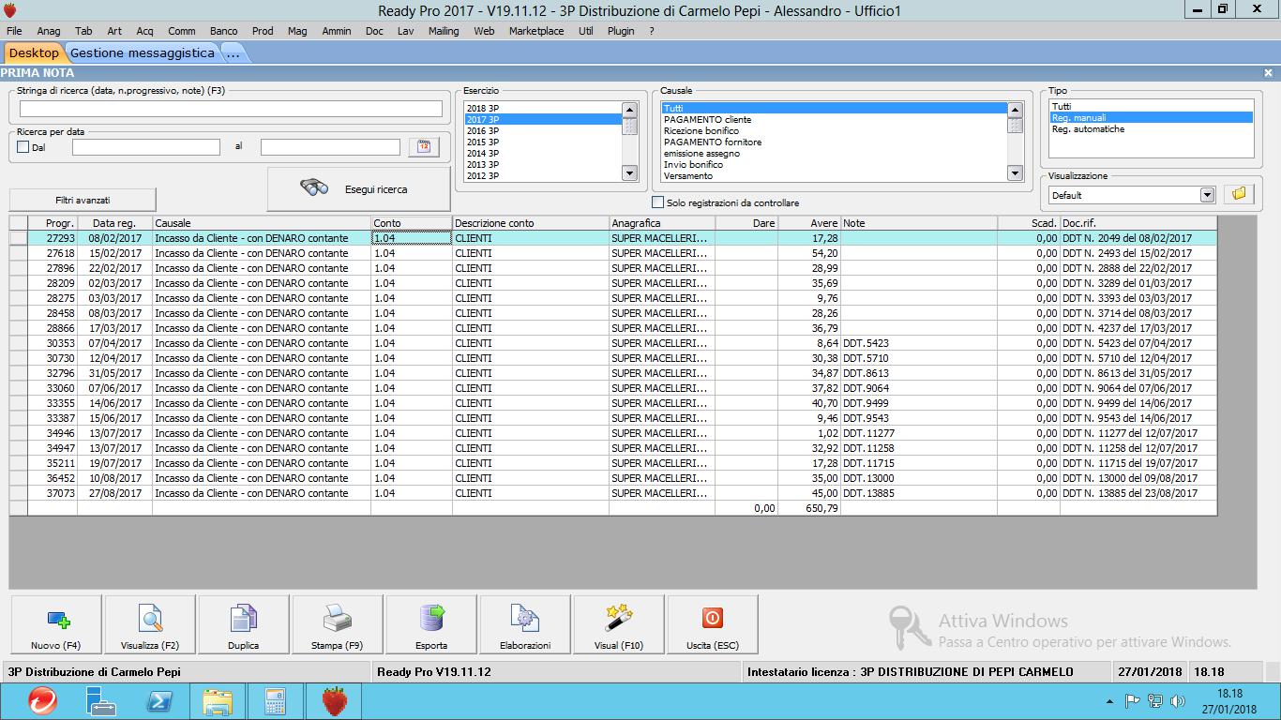Screen dimensions: 1281x720
Task: Open Trend Micro icon in taskbar
Action: coord(41,701)
